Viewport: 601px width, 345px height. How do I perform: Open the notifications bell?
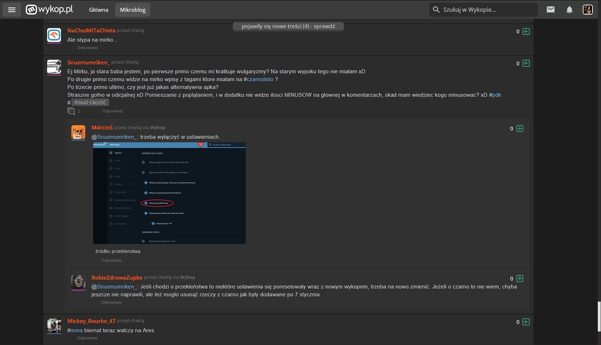(x=569, y=10)
